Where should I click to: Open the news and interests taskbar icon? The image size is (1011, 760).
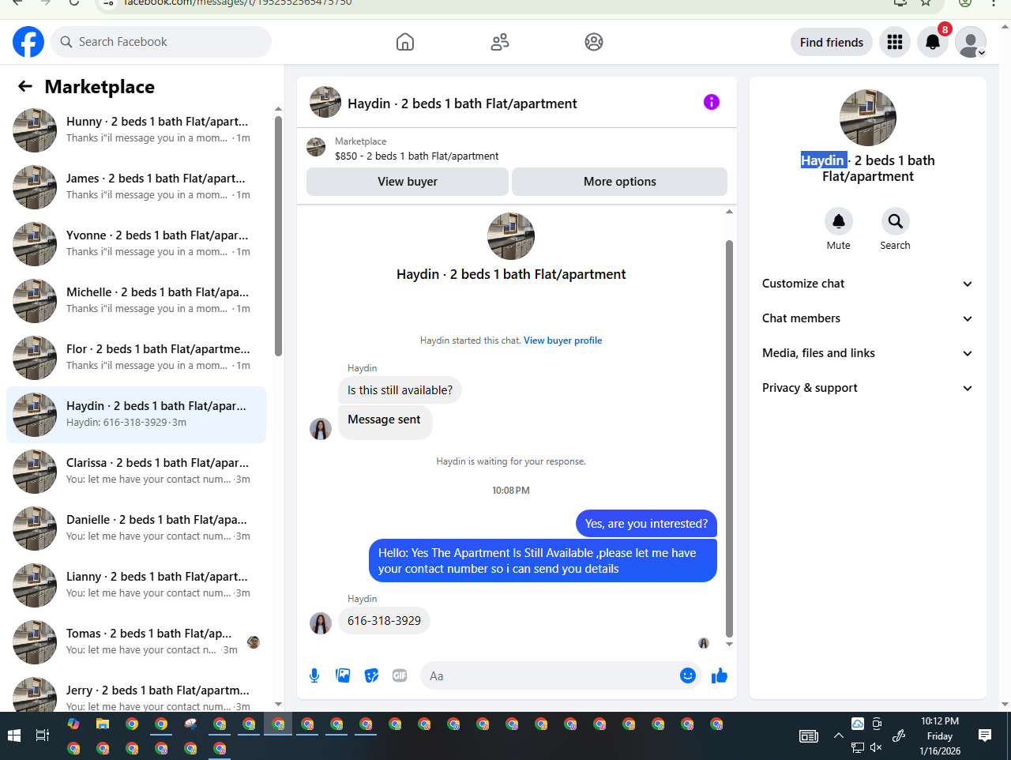[x=809, y=736]
